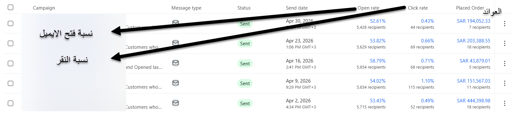This screenshot has width=513, height=117.
Task: Check the Apr 23, 2026 campaign row
Action: (11, 43)
